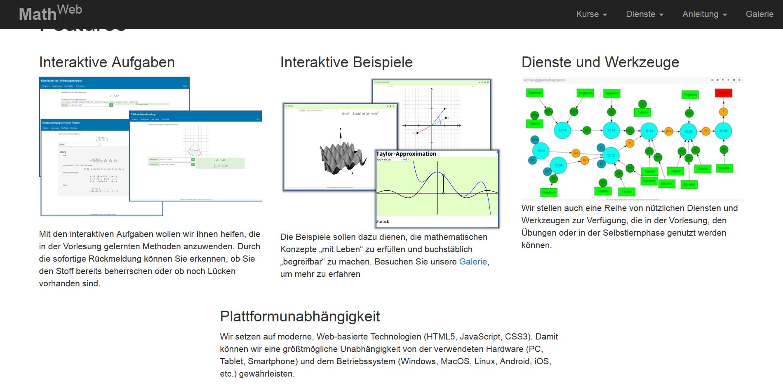Open Galerie in the top navigation bar
Viewport: 783px width, 384px height.
pos(759,14)
